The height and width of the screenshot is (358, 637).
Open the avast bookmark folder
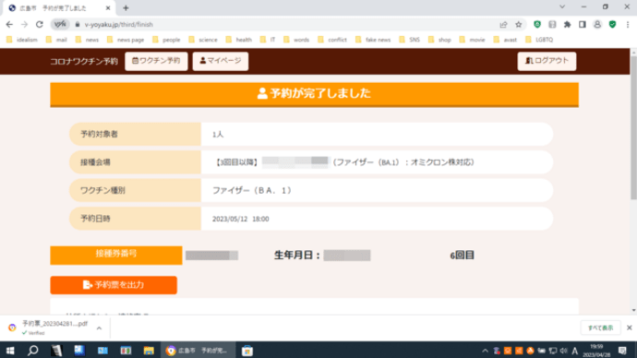tap(505, 40)
